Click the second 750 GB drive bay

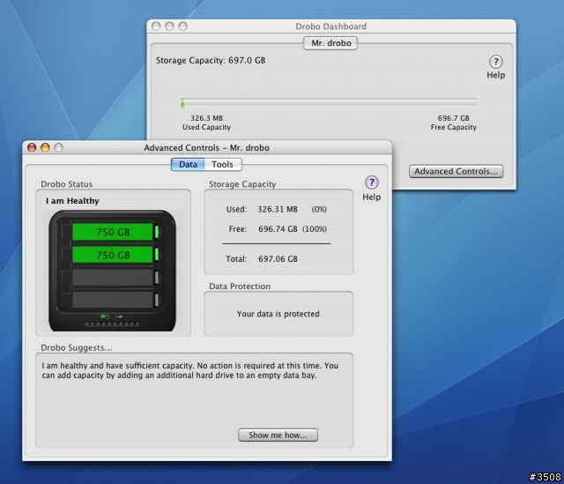click(113, 255)
